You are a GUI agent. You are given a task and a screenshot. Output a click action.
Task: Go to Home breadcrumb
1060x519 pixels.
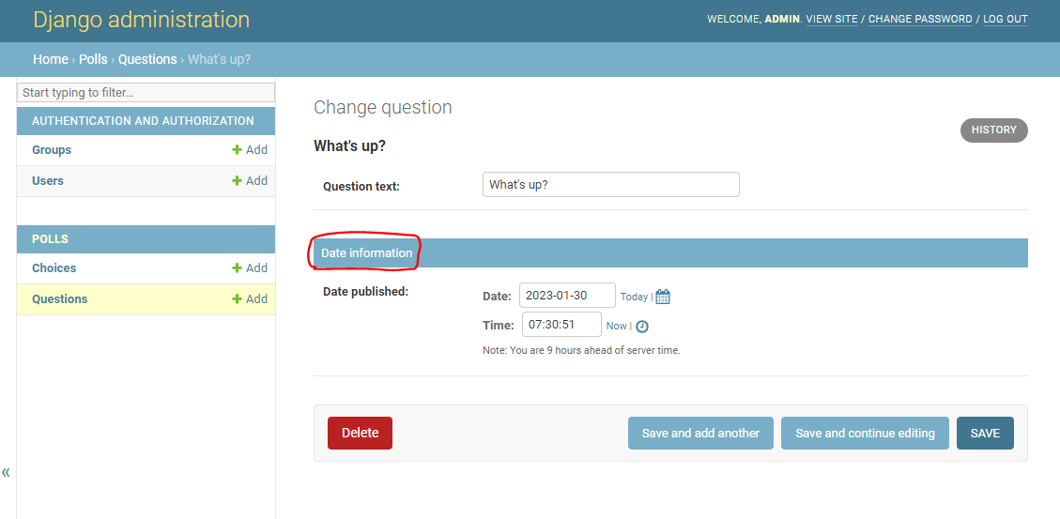[51, 59]
